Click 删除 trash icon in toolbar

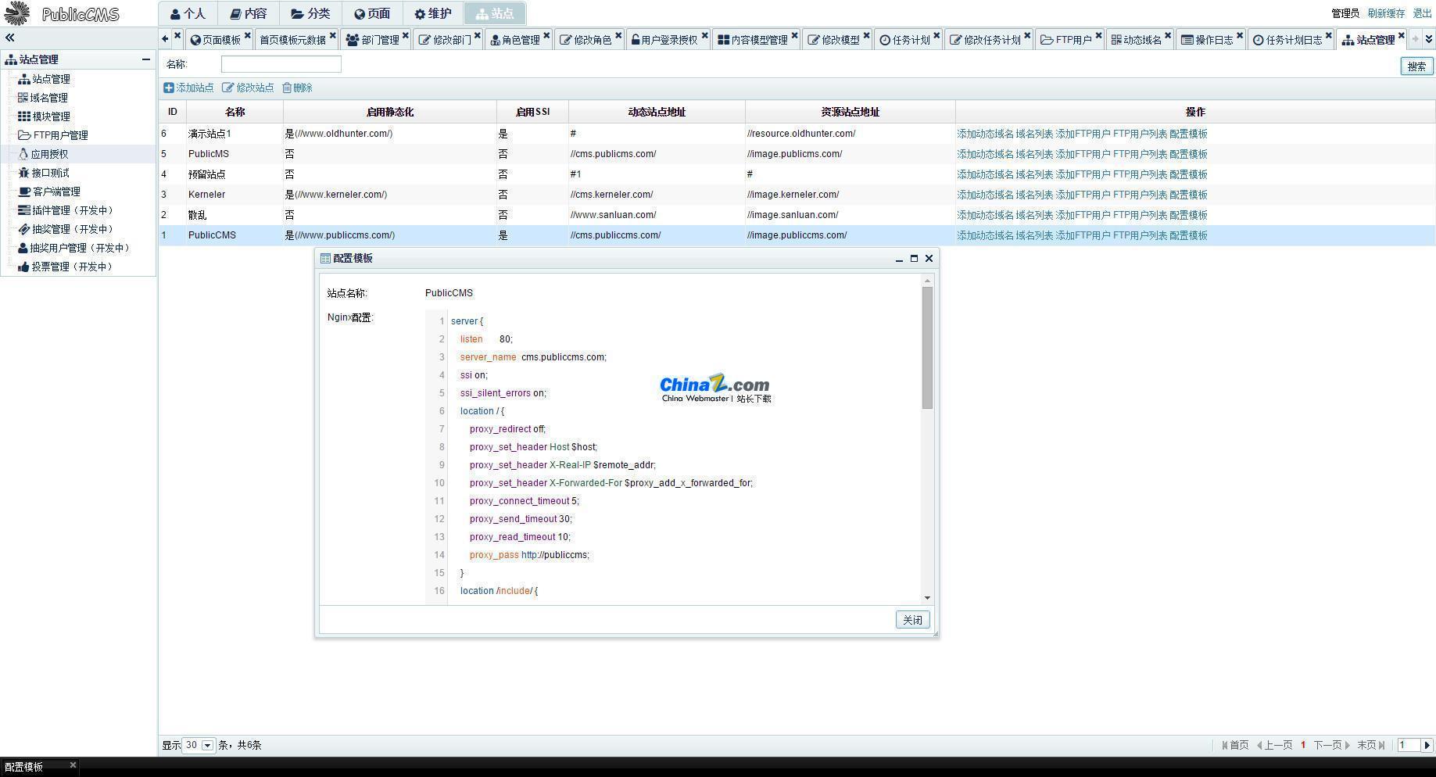click(x=287, y=88)
